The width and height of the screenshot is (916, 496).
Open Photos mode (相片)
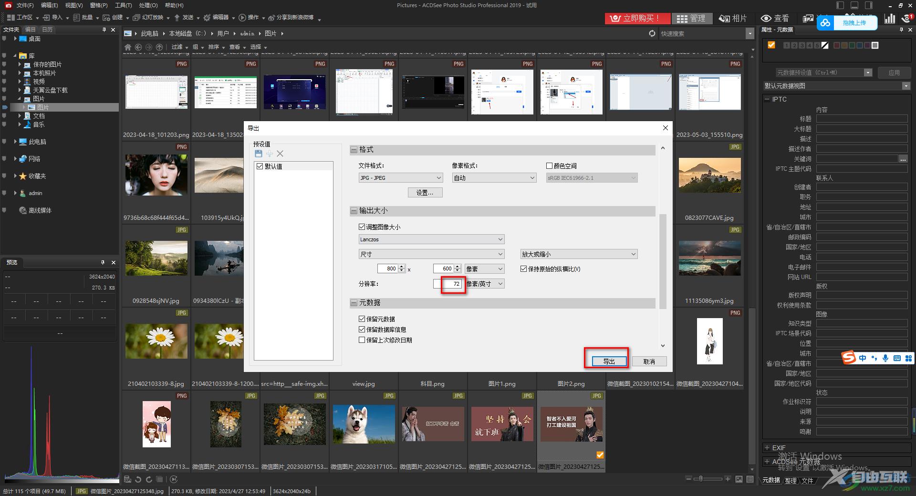point(733,18)
